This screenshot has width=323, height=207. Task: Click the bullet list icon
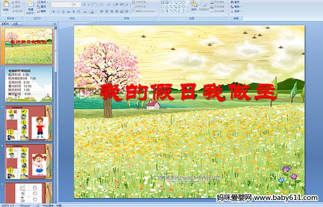pos(102,4)
